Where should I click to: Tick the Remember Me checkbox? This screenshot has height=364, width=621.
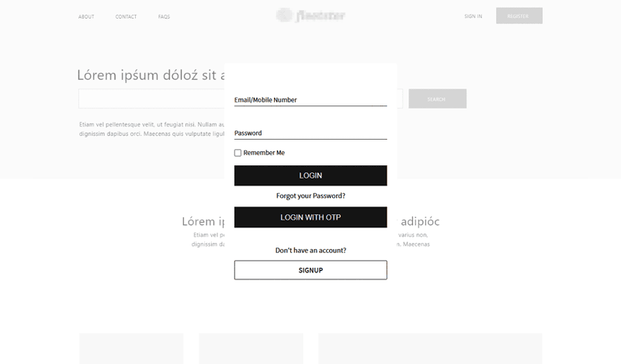(x=238, y=153)
